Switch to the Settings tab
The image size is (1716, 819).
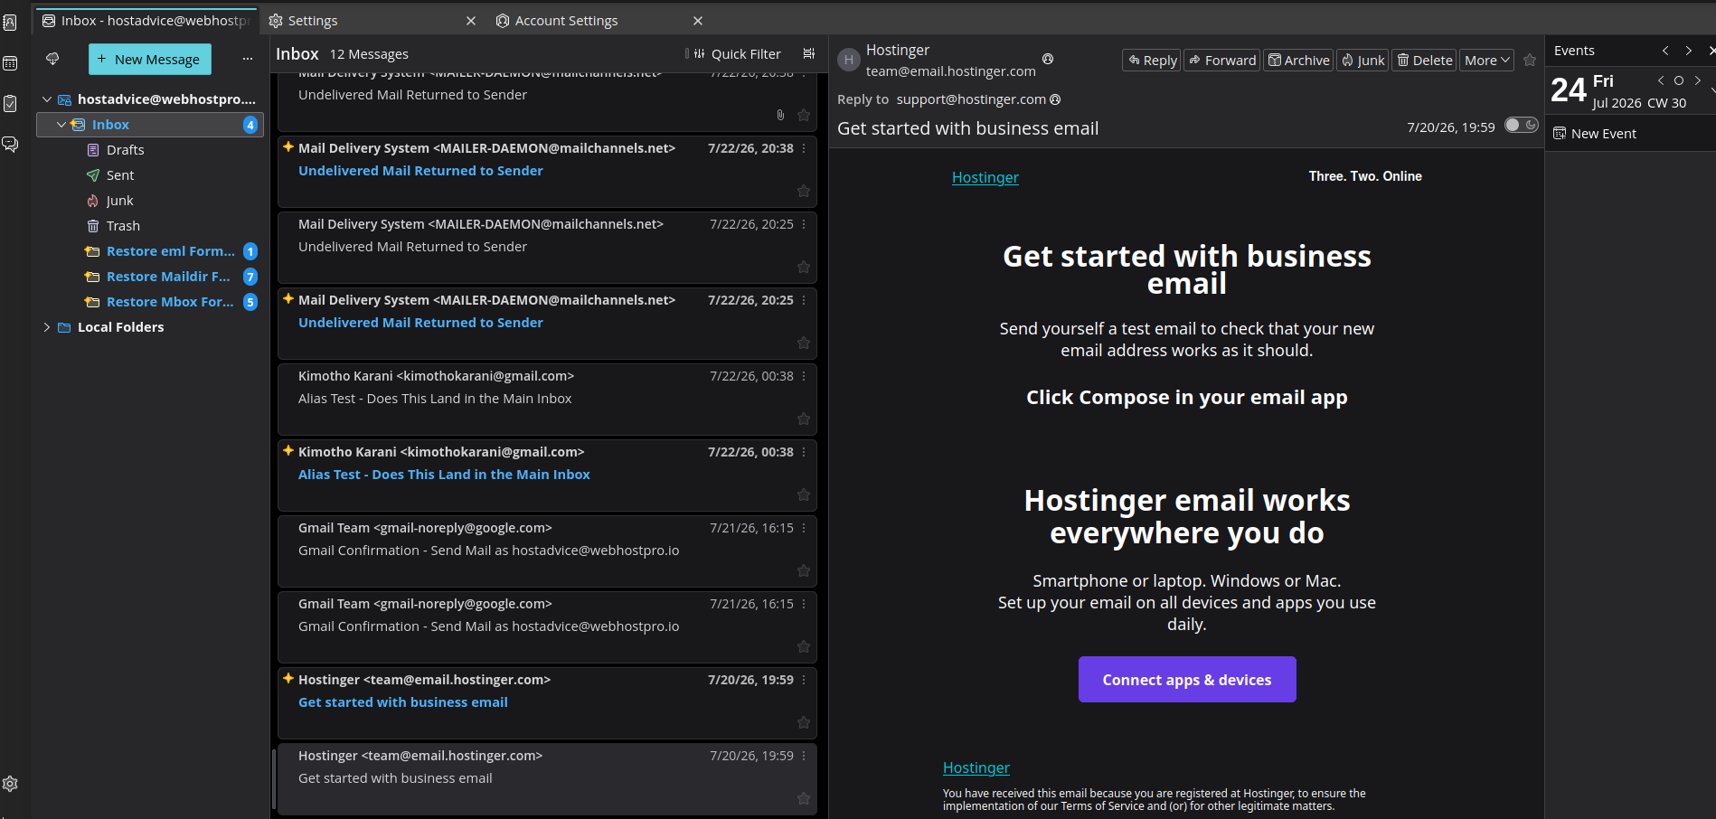[x=313, y=21]
